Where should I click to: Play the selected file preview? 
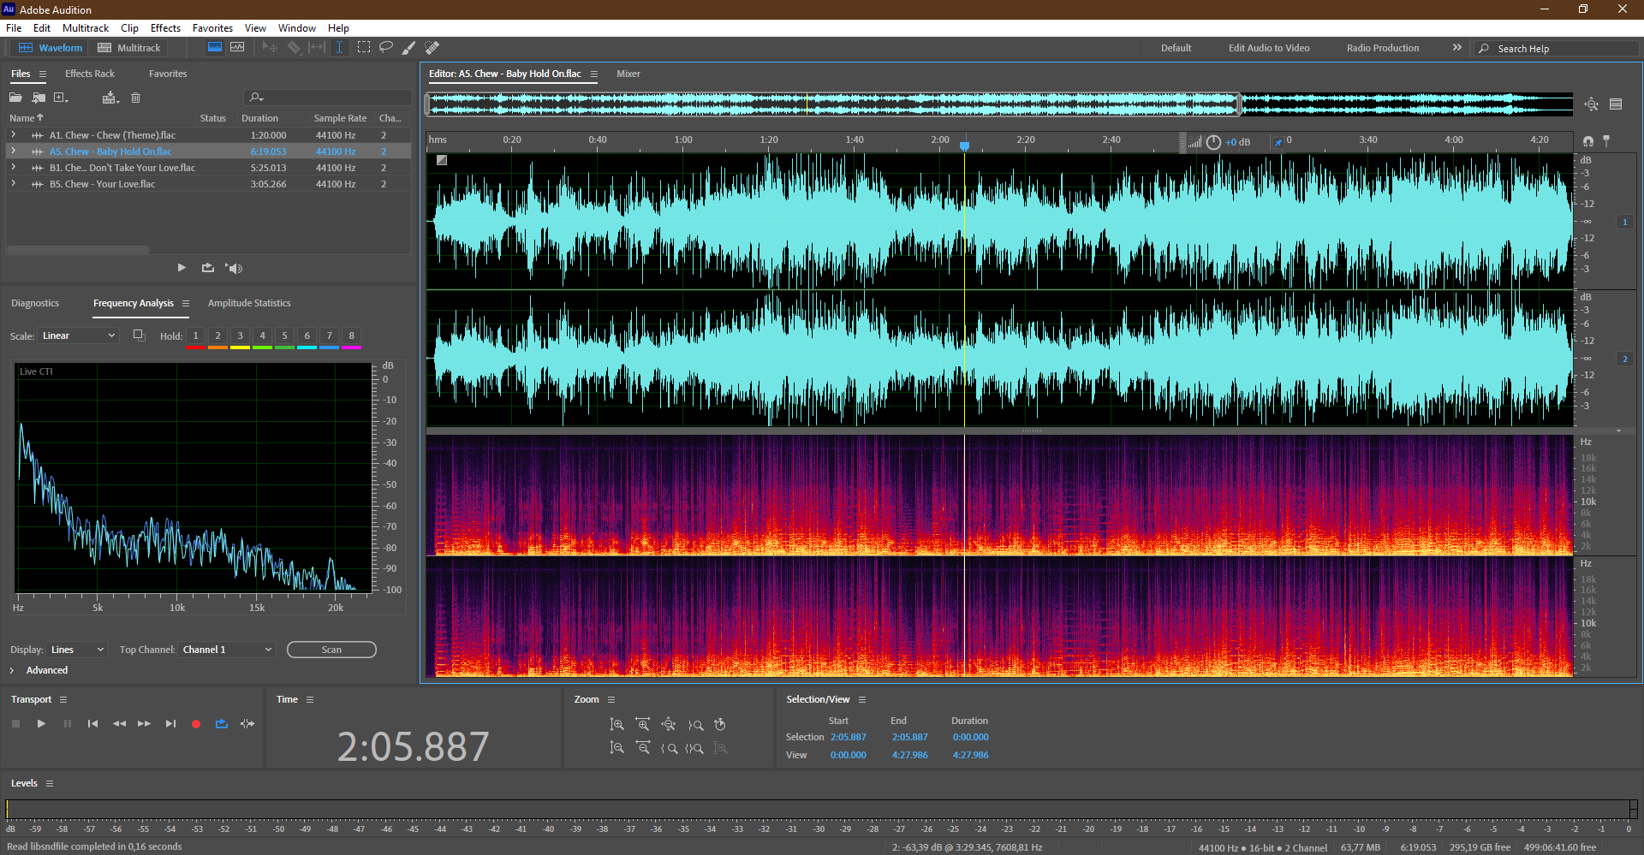pos(182,268)
